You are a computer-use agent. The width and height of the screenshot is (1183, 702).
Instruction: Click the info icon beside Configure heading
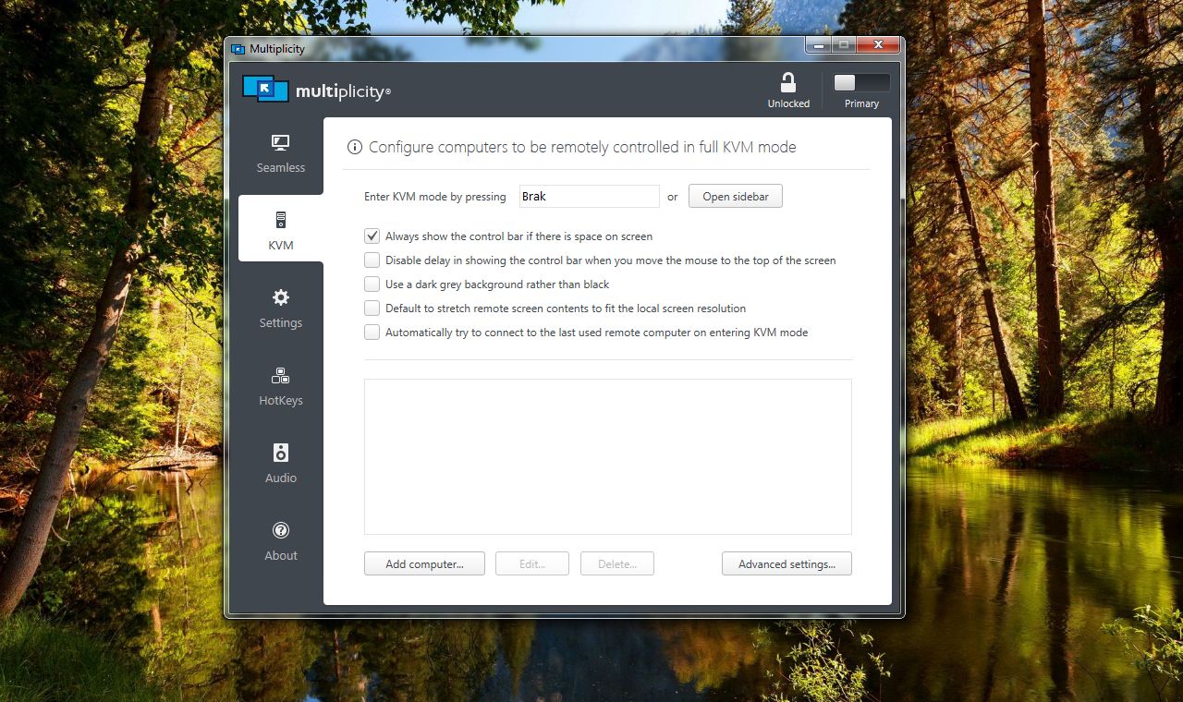pos(354,147)
